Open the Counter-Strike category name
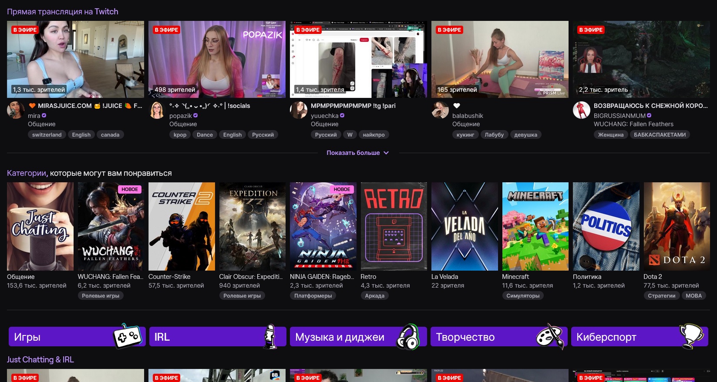 pos(169,277)
